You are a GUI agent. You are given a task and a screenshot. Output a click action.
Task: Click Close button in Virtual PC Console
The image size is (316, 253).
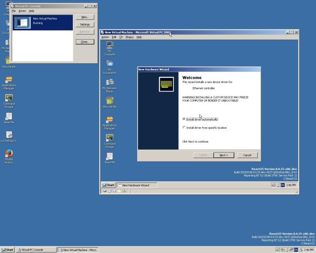(85, 42)
